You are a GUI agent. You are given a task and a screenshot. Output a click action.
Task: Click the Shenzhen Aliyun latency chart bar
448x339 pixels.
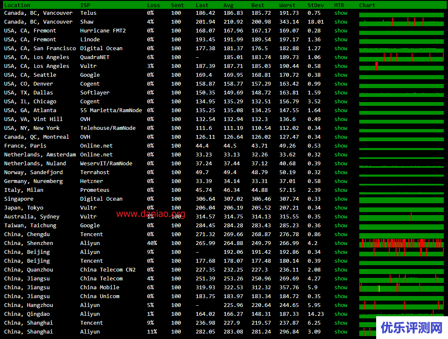coord(402,243)
